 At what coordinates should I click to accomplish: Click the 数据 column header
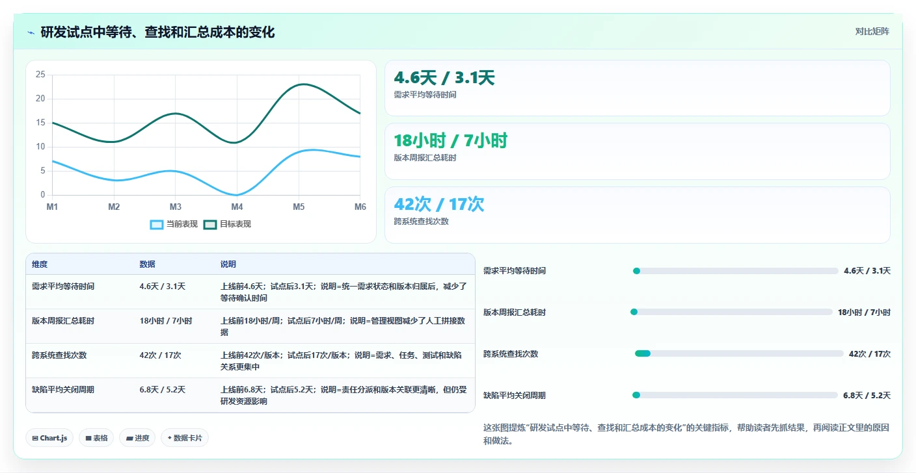tap(147, 264)
